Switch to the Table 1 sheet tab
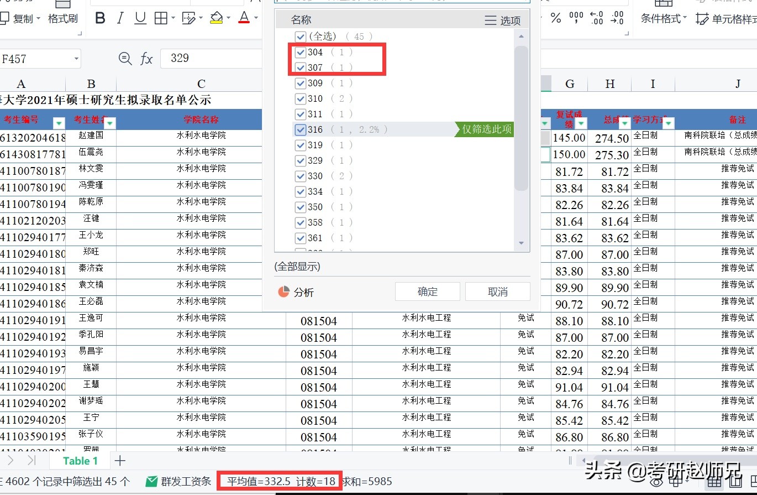The image size is (757, 495). (x=80, y=460)
